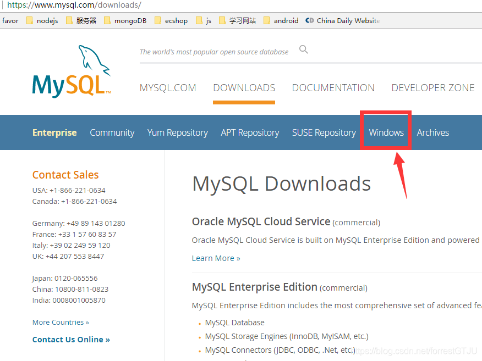
Task: Click the MySQL Downloads page title
Action: pyautogui.click(x=282, y=184)
